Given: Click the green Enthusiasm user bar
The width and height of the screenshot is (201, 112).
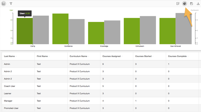Looking at the screenshot, I should pyautogui.click(x=132, y=31).
